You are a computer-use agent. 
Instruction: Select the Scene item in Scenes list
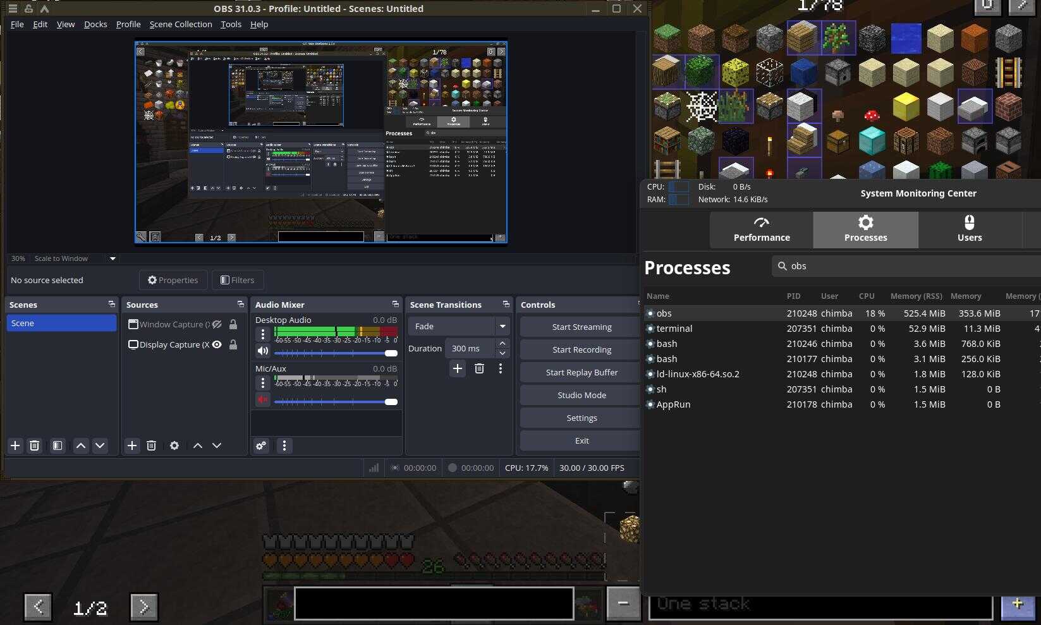coord(61,323)
